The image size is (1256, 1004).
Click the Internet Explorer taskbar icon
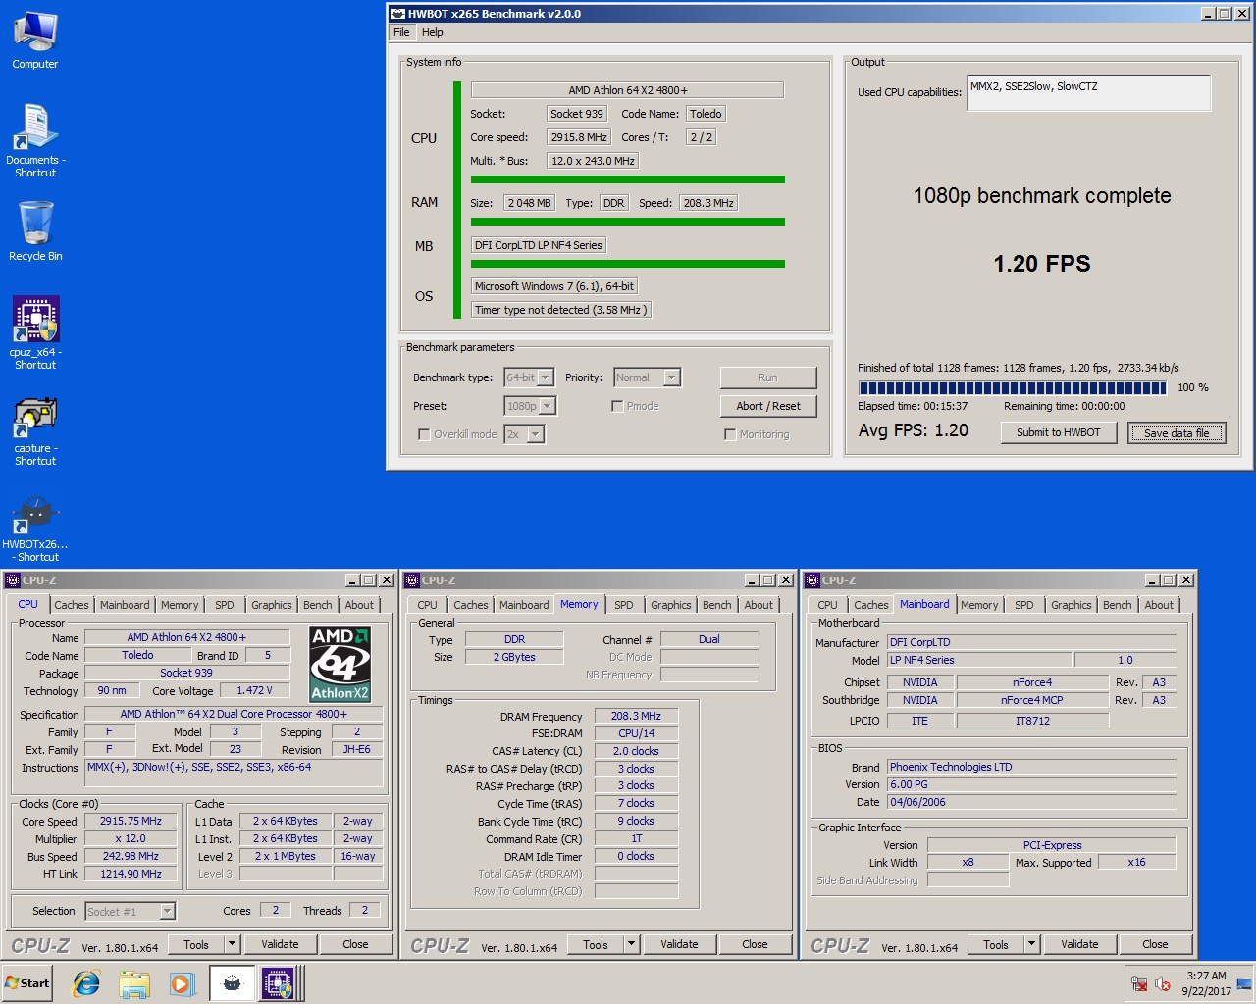pos(86,983)
